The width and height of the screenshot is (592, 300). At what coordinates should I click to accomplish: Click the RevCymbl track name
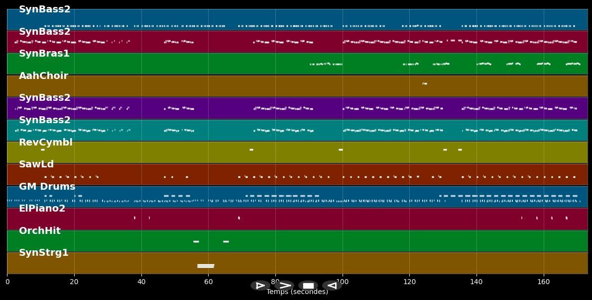[46, 143]
